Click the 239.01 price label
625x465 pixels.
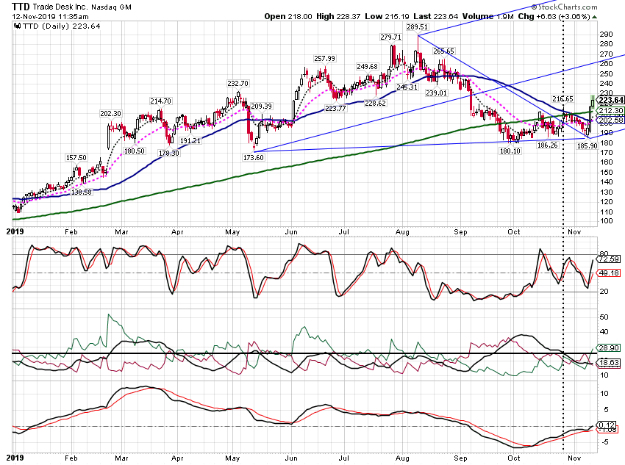pyautogui.click(x=437, y=93)
